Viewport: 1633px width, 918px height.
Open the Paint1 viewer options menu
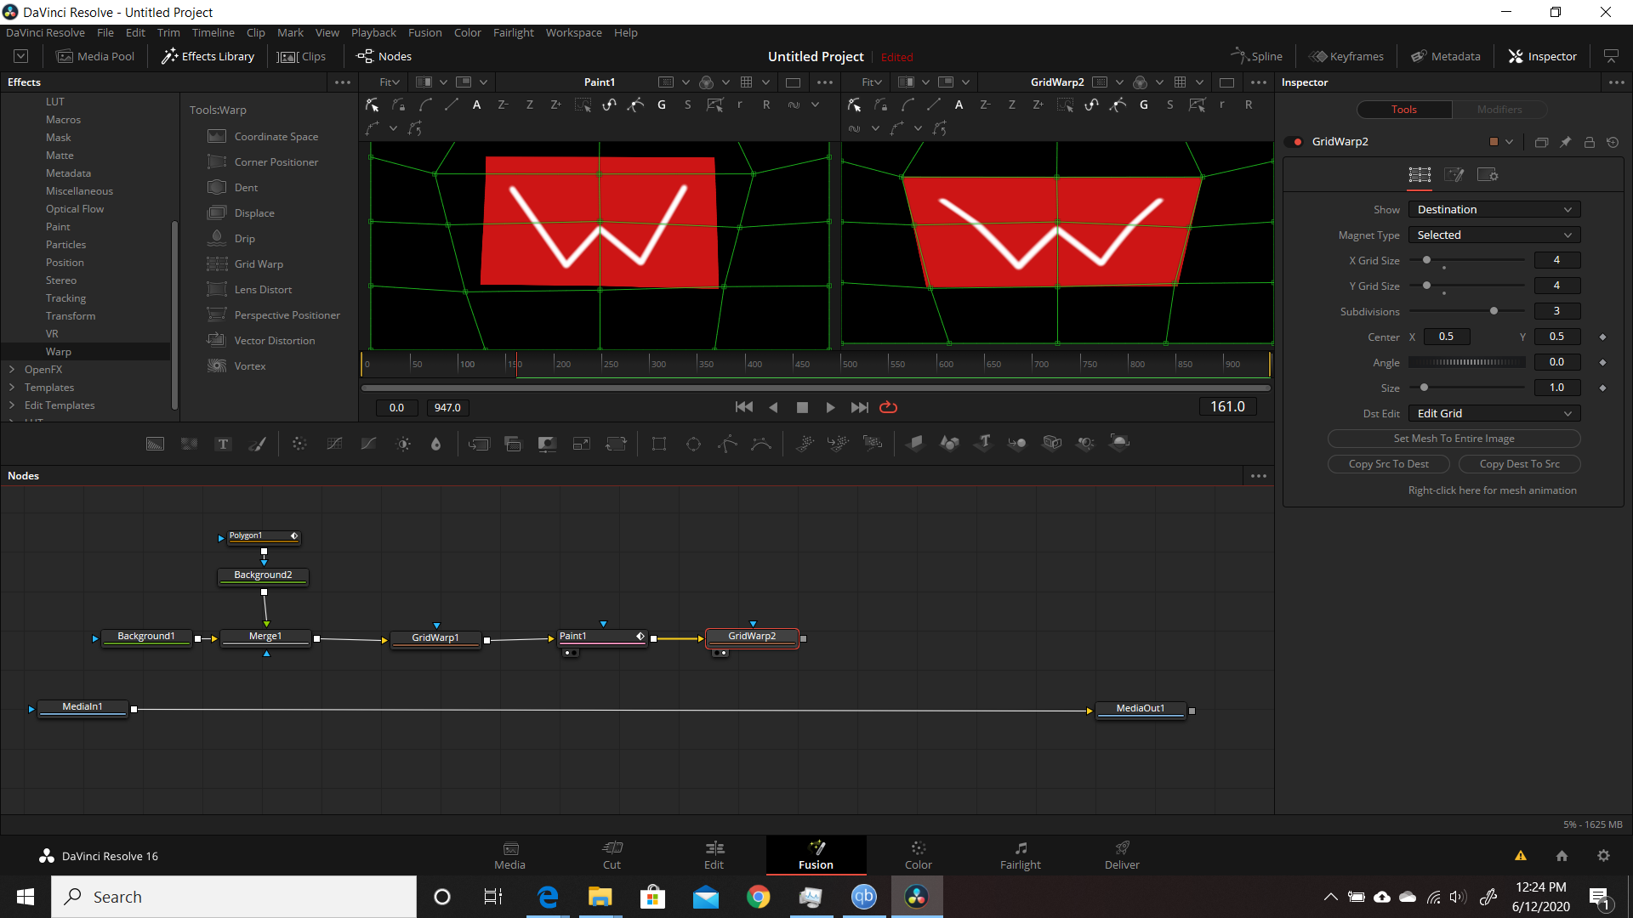(x=824, y=82)
